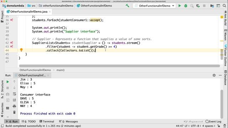Close the OtherFunctionalInf... run tab

coord(48,75)
